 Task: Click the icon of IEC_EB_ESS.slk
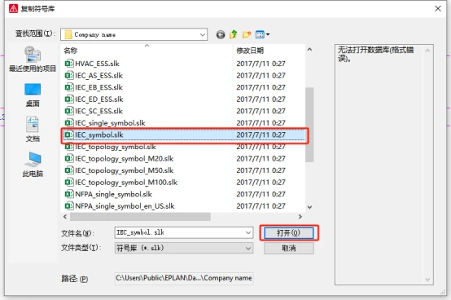69,87
